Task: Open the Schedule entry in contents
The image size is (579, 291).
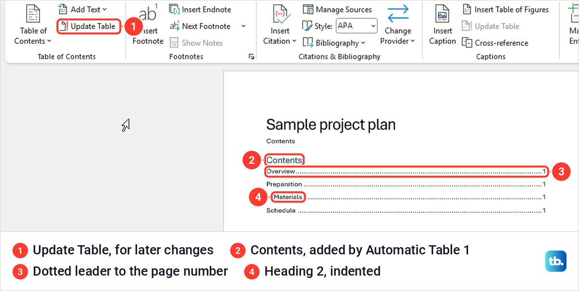Action: tap(406, 211)
